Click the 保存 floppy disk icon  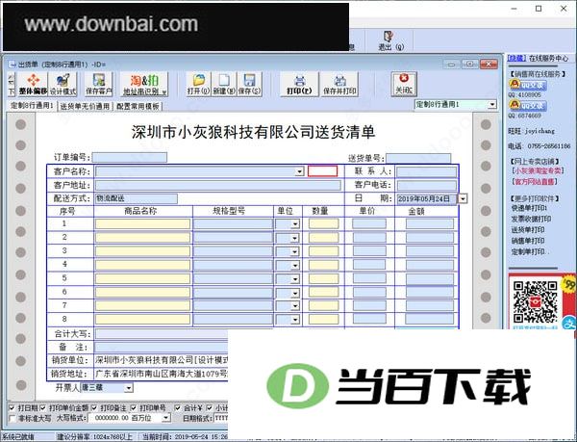point(249,85)
